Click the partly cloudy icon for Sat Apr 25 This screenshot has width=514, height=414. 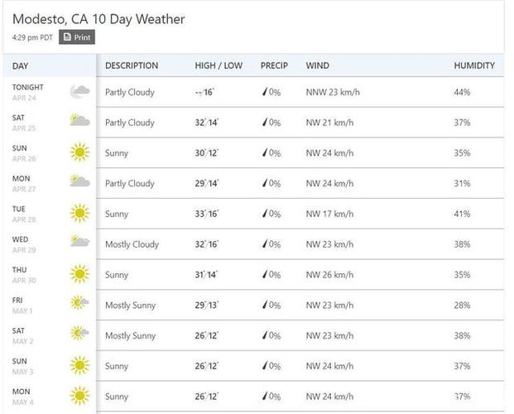pyautogui.click(x=79, y=120)
